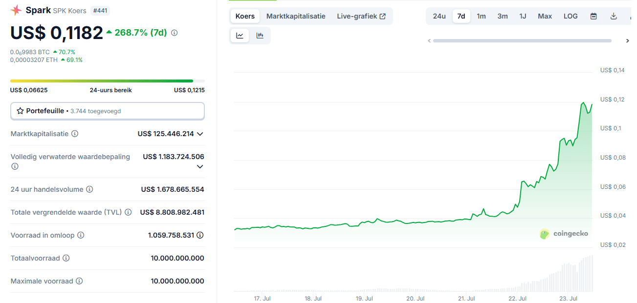Click the US$ 0,1 axis label
The width and height of the screenshot is (637, 303).
pyautogui.click(x=611, y=128)
